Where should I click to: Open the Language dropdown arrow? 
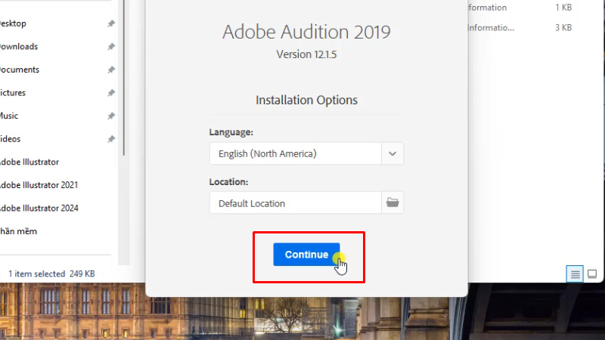pos(392,153)
